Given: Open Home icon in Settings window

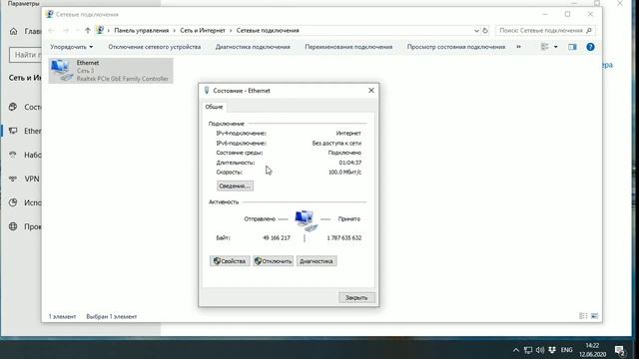Looking at the screenshot, I should [13, 31].
